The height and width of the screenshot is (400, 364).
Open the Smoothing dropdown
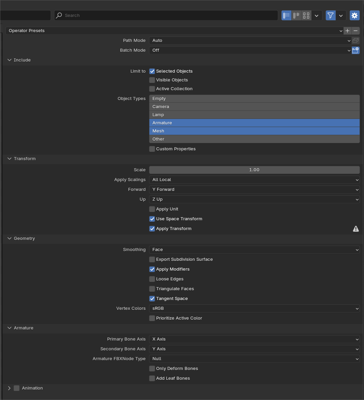click(x=254, y=249)
